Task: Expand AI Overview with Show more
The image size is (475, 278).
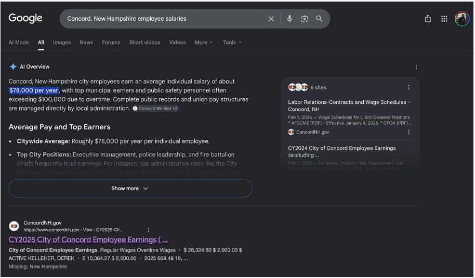Action: click(130, 188)
